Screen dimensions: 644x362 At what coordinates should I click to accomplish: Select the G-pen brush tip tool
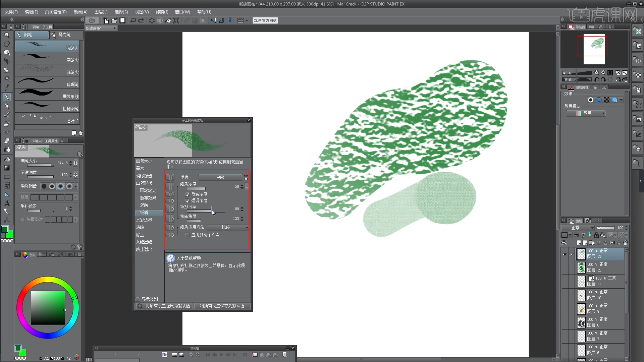49,48
